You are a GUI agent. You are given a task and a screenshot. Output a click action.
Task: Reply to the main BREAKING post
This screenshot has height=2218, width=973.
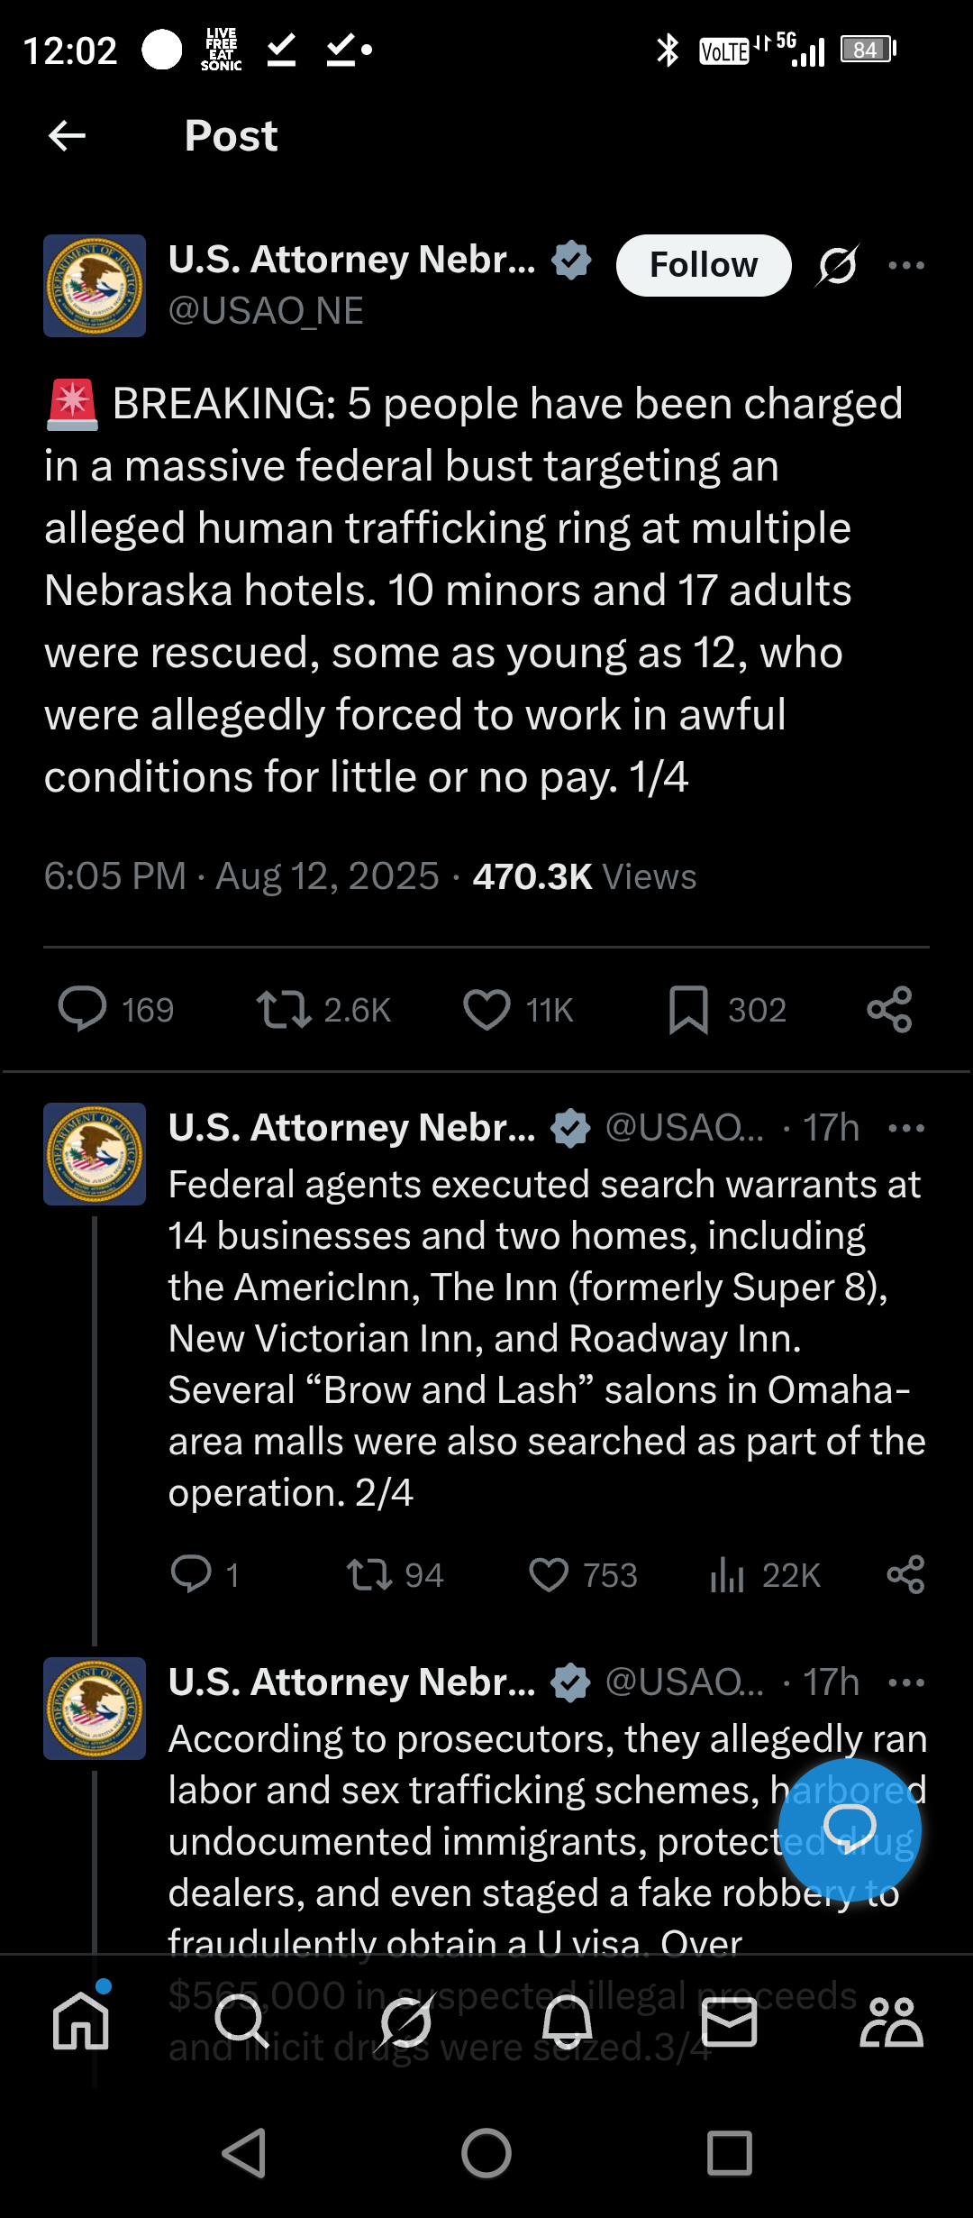pyautogui.click(x=82, y=1009)
